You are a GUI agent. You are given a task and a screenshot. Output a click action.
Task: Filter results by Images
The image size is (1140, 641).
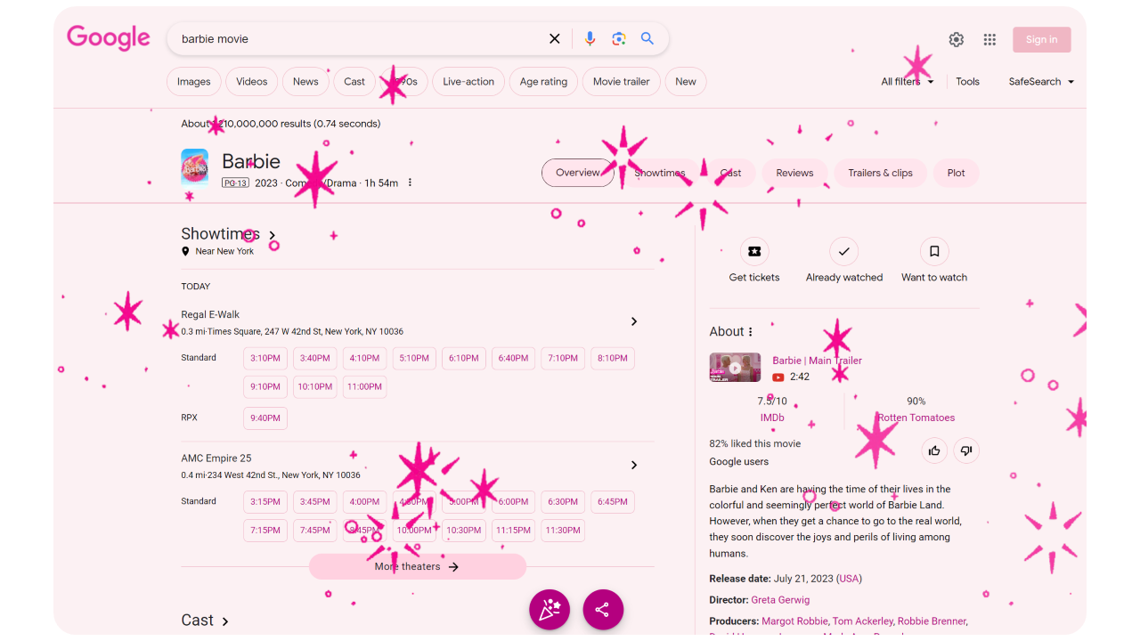[194, 82]
